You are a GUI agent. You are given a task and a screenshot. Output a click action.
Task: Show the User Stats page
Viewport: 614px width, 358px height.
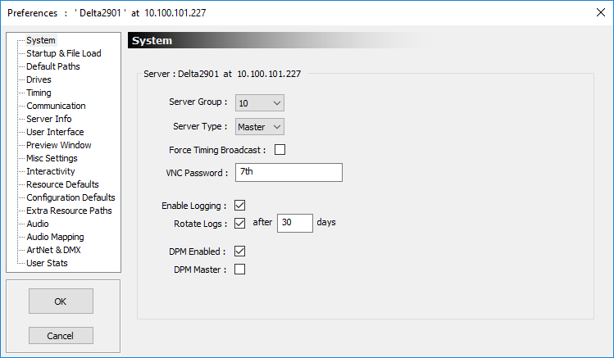47,263
